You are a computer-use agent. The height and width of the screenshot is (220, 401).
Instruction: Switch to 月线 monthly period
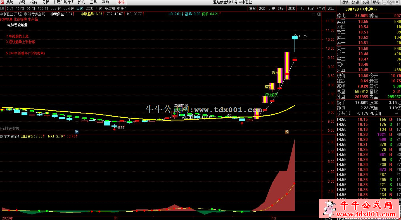tap(99, 8)
